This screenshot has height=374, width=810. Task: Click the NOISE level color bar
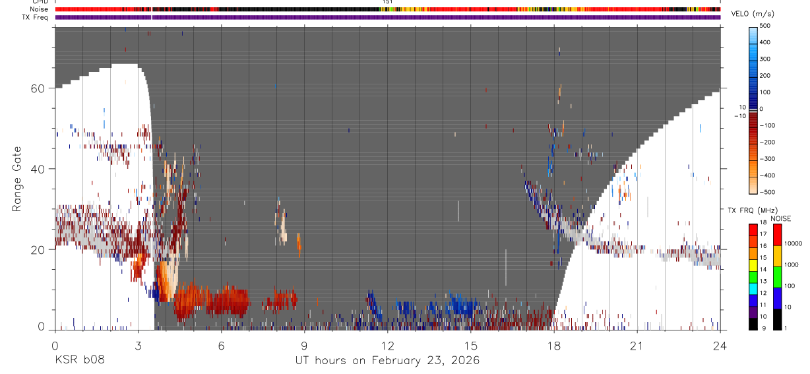point(777,276)
